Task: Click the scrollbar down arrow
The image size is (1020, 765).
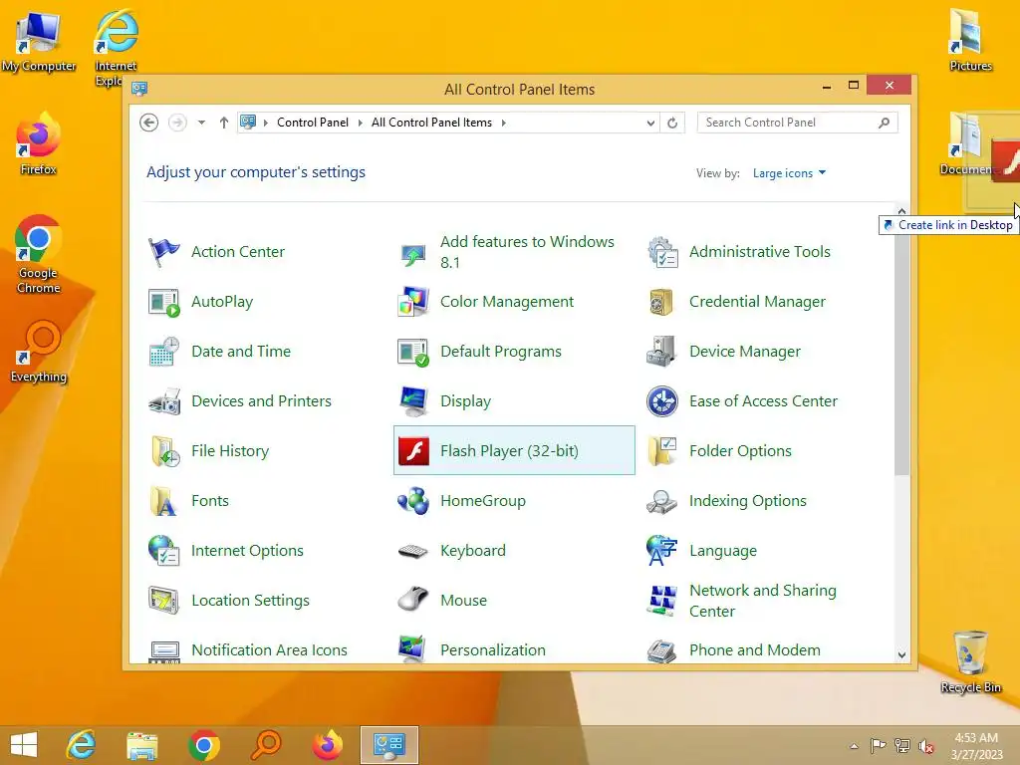Action: pos(901,655)
